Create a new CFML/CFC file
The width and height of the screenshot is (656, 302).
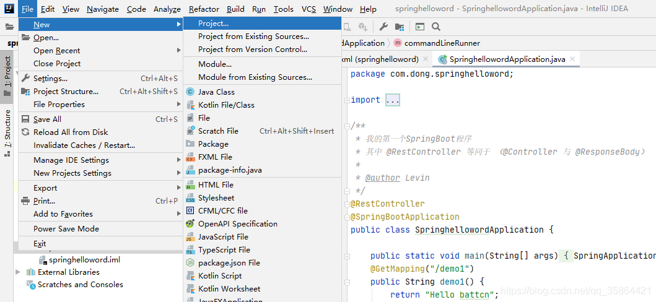click(x=262, y=210)
